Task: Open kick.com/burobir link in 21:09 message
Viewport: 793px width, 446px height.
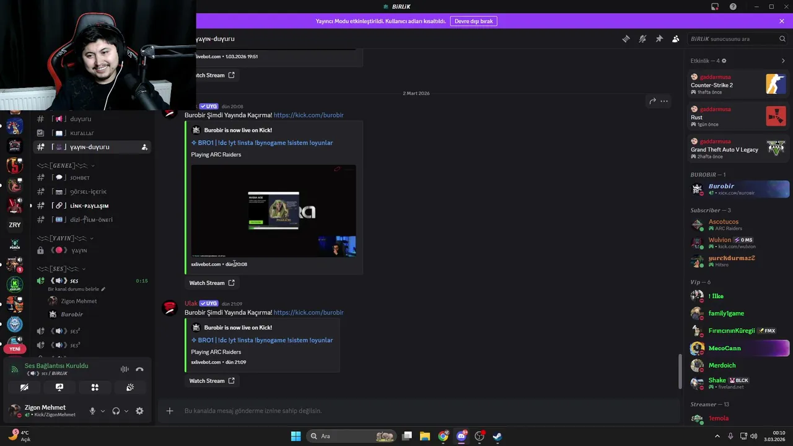Action: pos(309,313)
